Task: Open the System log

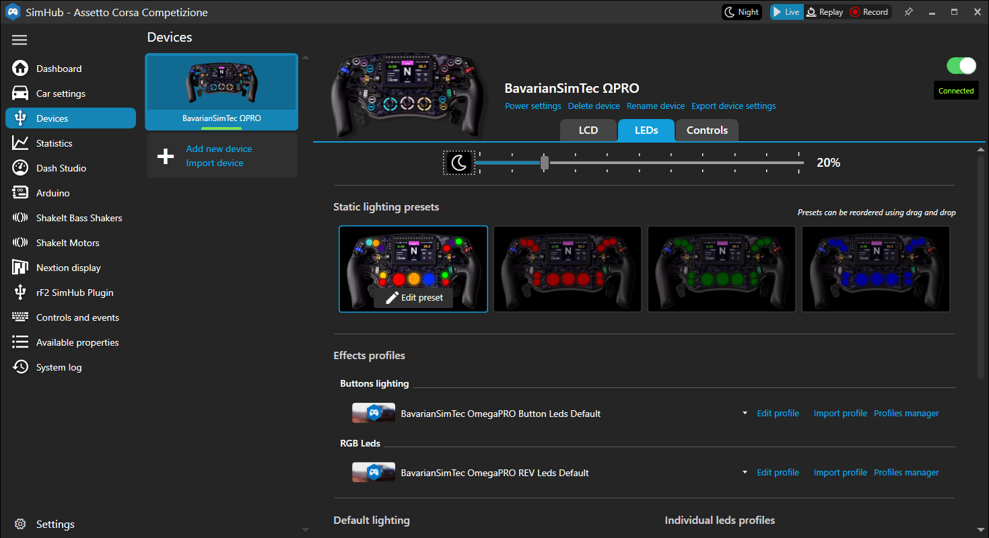Action: pos(59,367)
